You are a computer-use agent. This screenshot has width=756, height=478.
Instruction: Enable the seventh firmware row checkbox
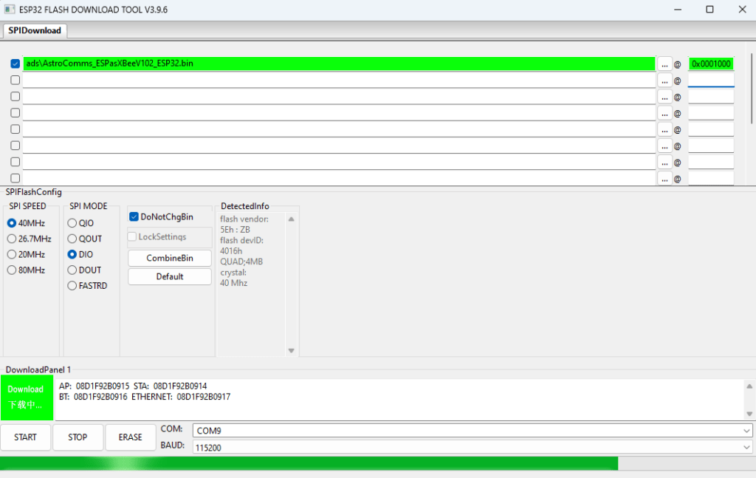coord(15,162)
